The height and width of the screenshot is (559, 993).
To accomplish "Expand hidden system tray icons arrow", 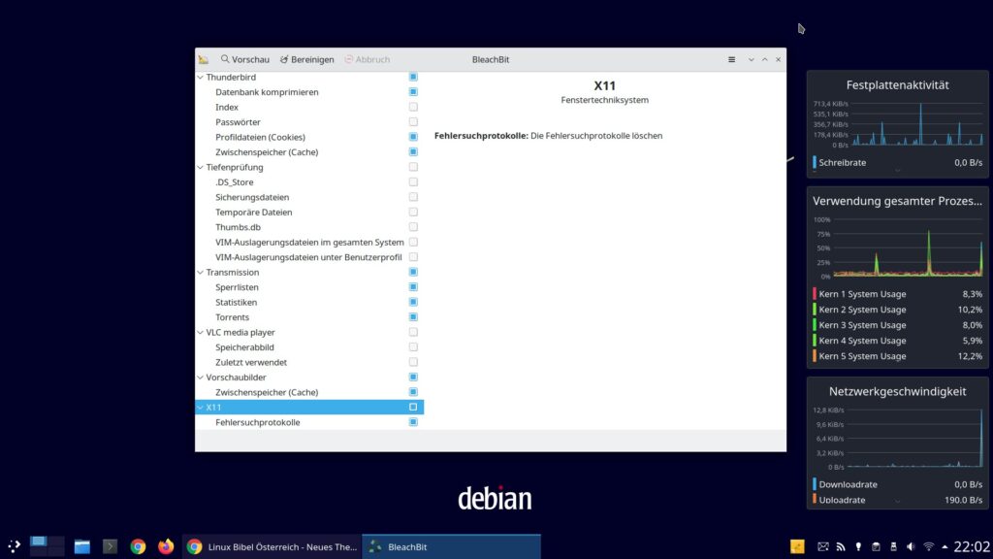I will pos(945,546).
